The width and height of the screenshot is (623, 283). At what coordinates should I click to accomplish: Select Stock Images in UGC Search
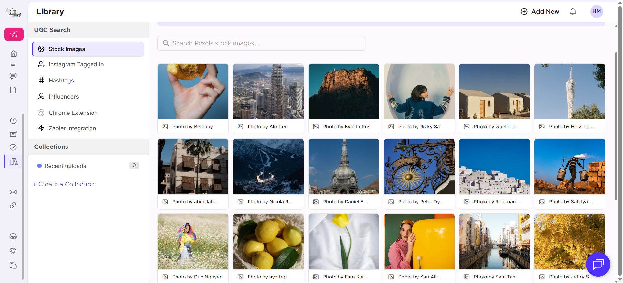pos(88,49)
